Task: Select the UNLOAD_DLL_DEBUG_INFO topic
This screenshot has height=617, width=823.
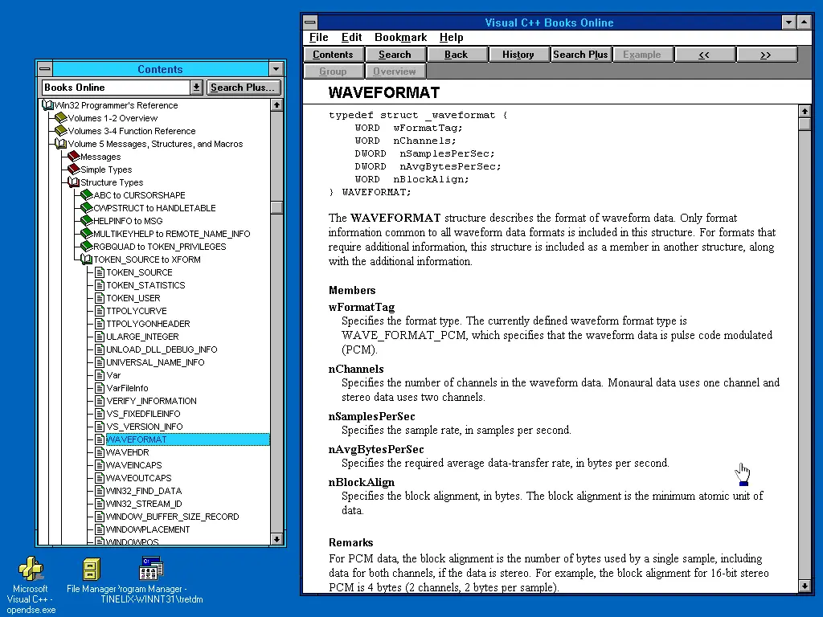Action: pos(162,349)
